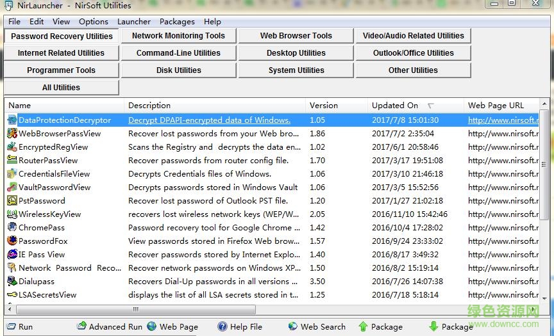The image size is (554, 336).
Task: Switch to Network Monitoring Tools category
Action: [178, 36]
